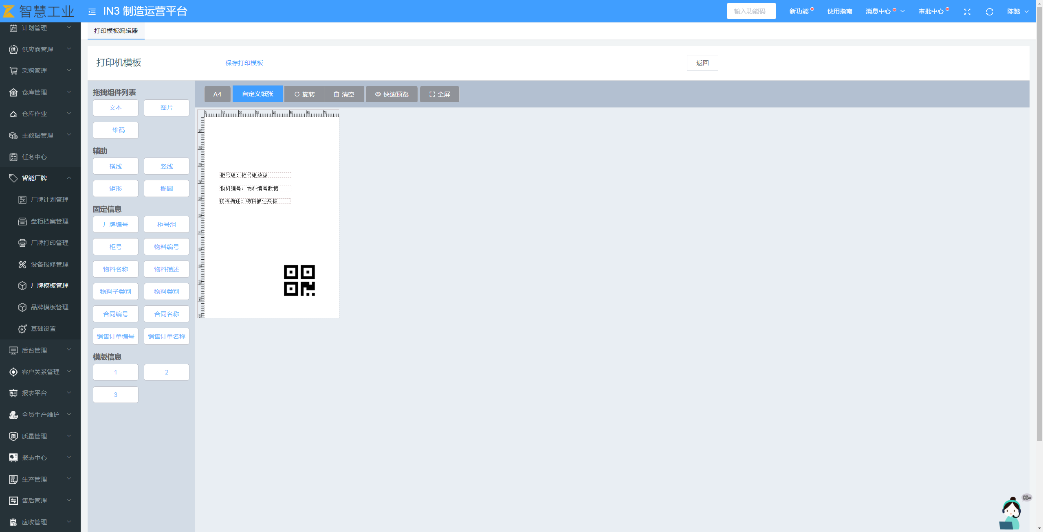Click the 输入功能码 search field
The width and height of the screenshot is (1043, 532).
(x=751, y=11)
